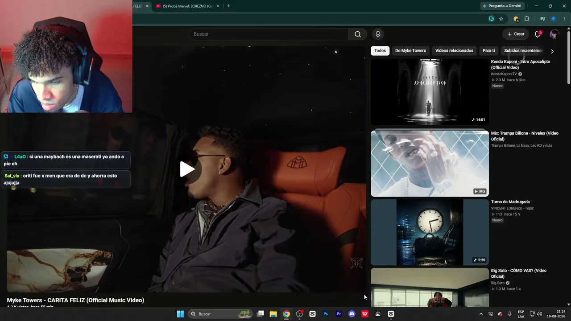Screen dimensions: 571x321
Task: Open the system volume icon
Action: point(539,314)
